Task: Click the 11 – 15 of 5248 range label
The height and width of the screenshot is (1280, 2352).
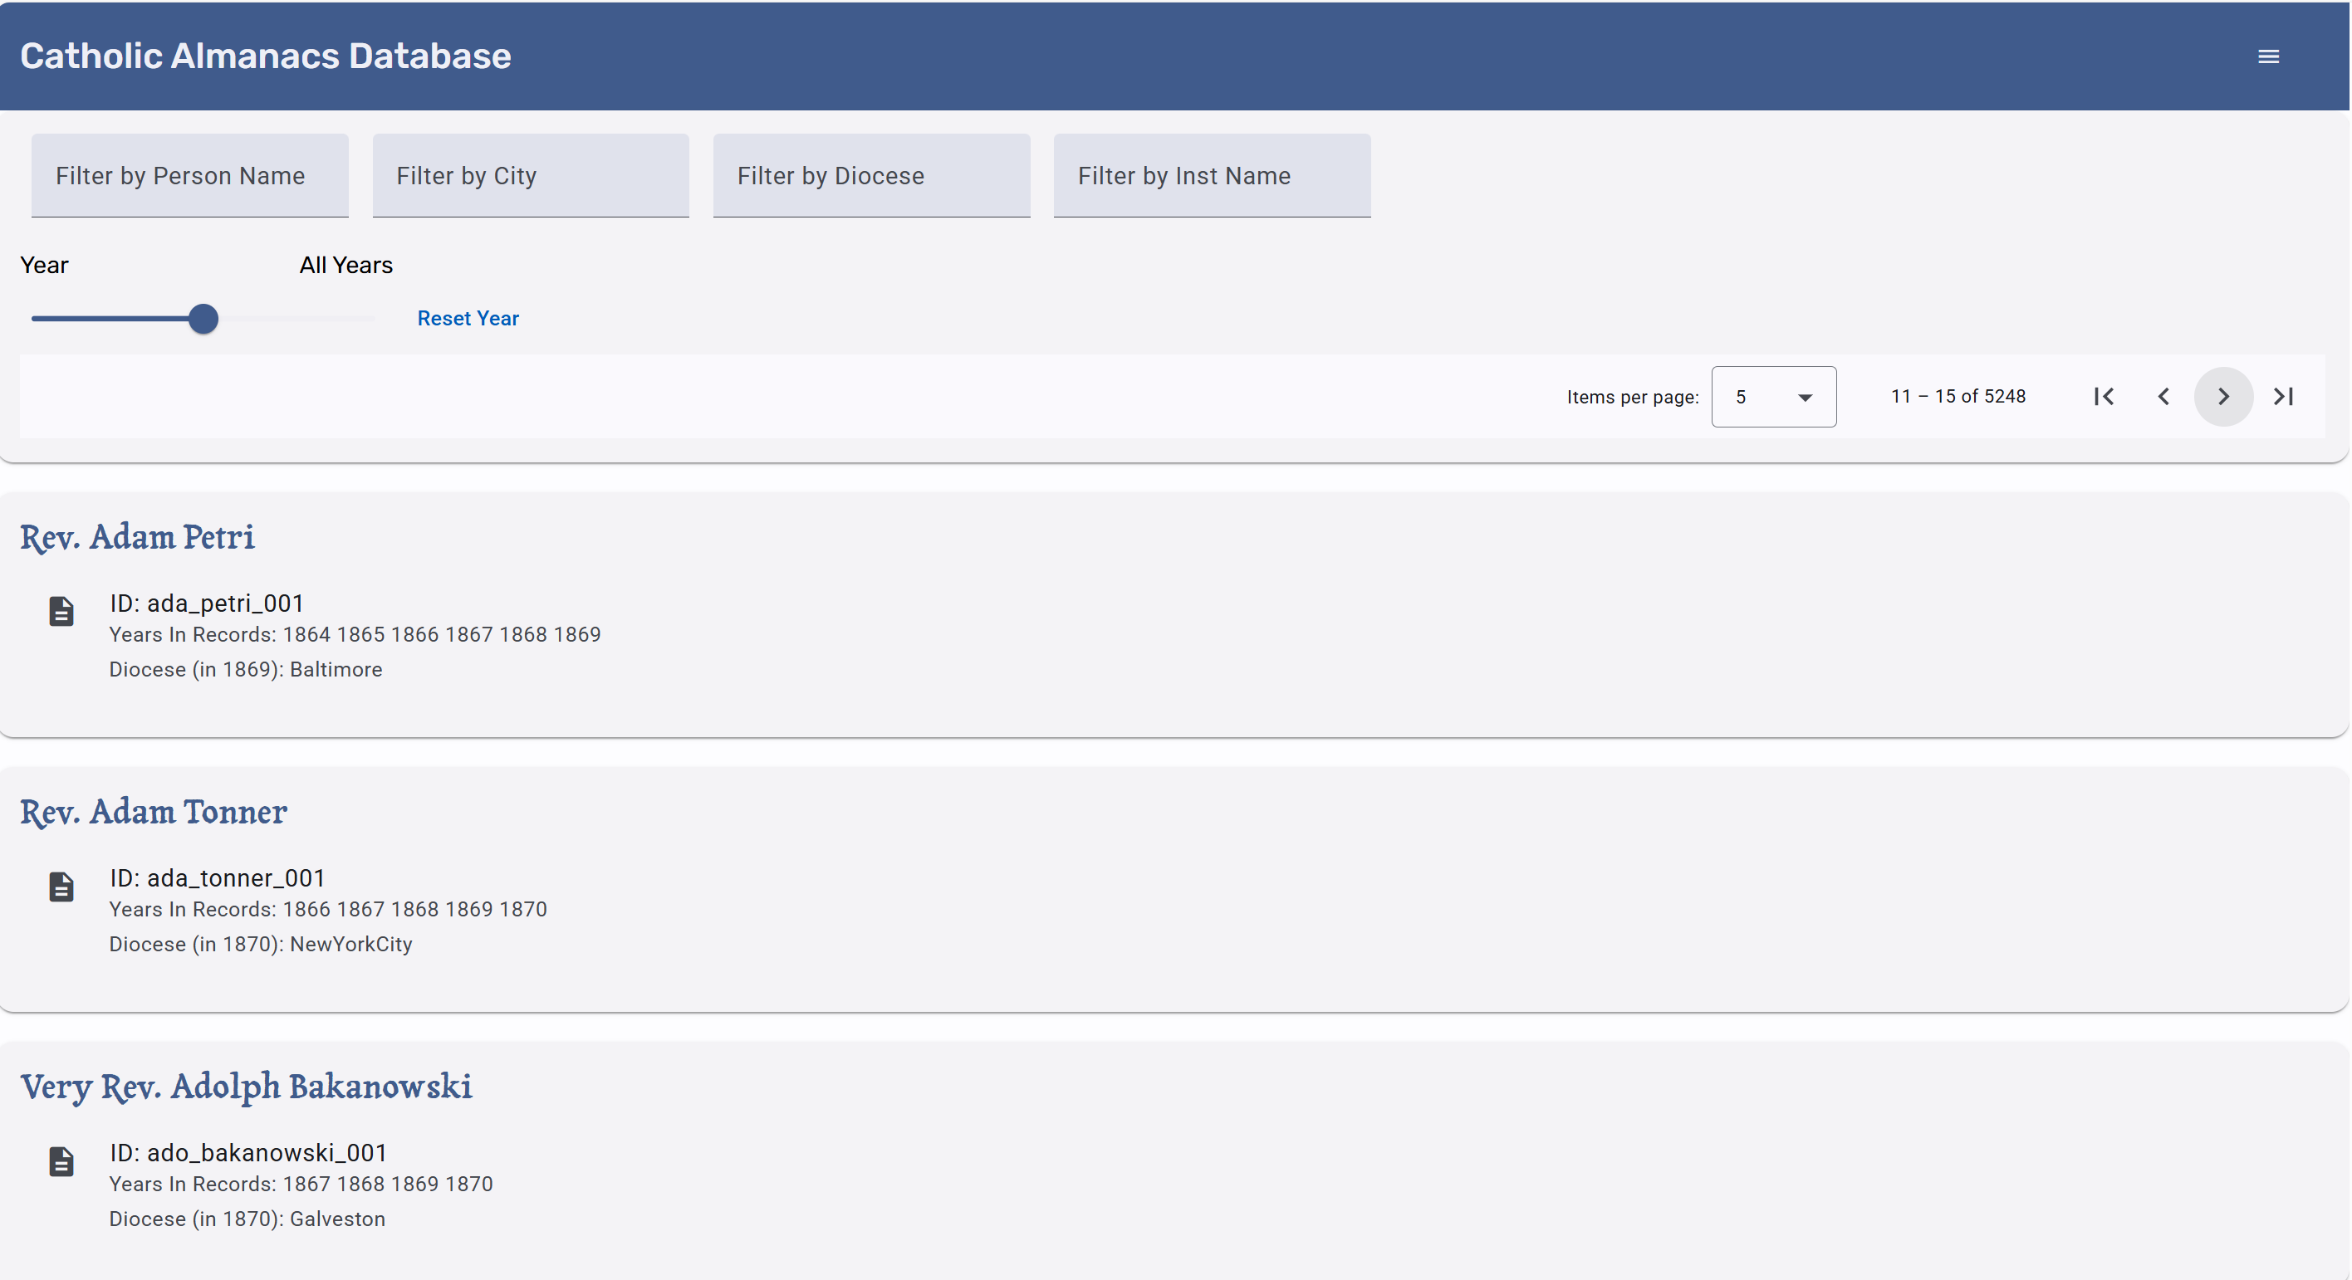Action: coord(1958,396)
